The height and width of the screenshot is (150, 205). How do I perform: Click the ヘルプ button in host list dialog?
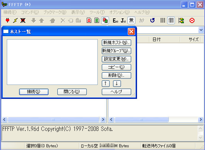coord(117,92)
